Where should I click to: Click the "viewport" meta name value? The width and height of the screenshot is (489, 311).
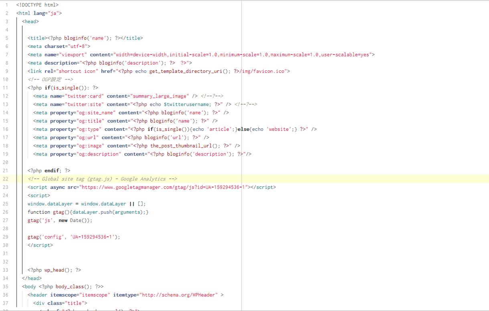point(73,55)
